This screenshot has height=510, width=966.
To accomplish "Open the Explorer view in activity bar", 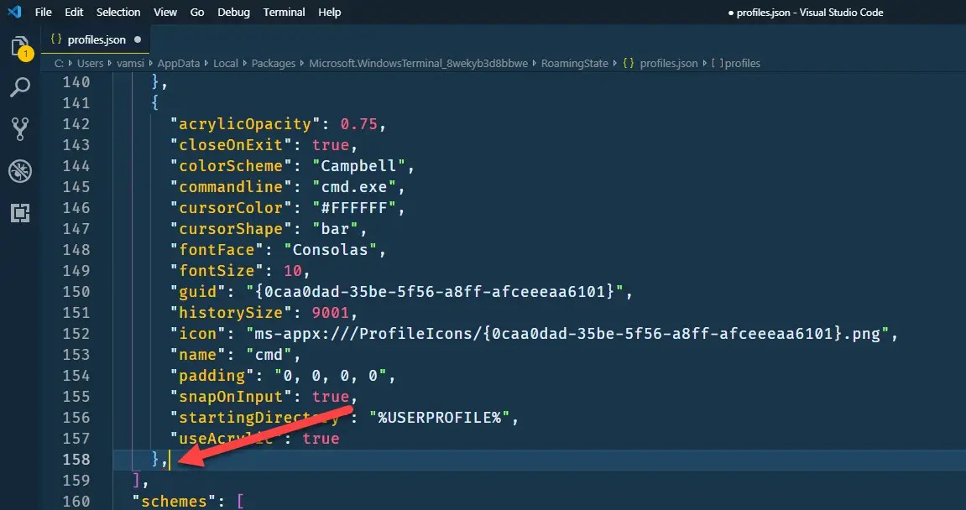I will coord(20,47).
